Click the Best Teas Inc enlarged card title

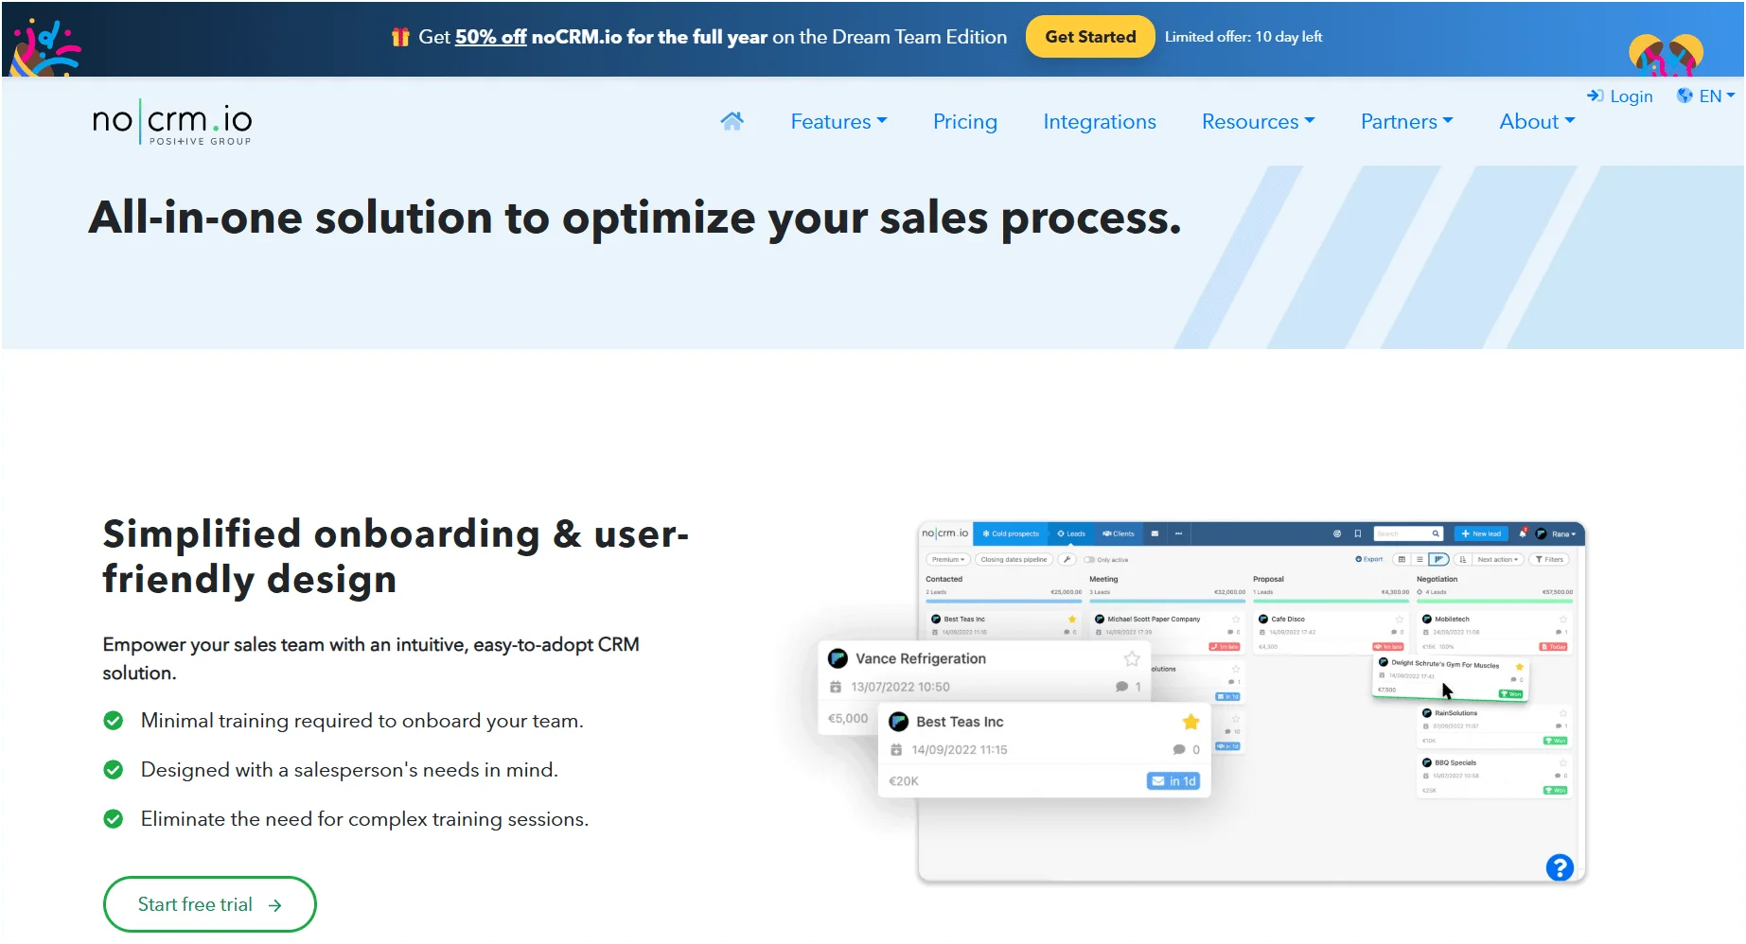(960, 722)
